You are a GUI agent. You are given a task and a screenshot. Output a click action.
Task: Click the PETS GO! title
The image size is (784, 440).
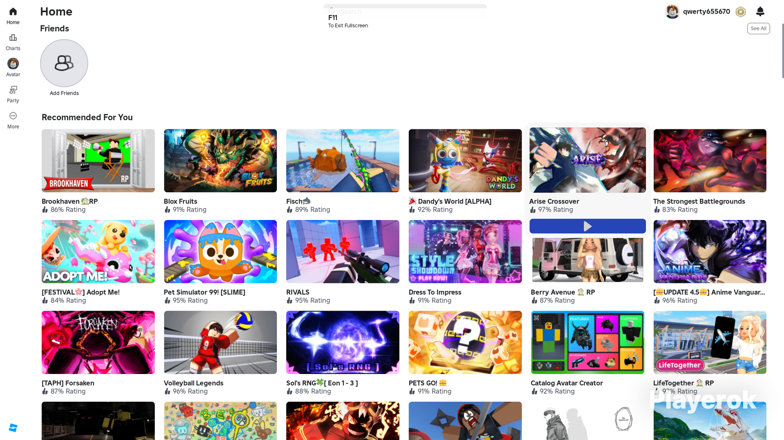(428, 383)
